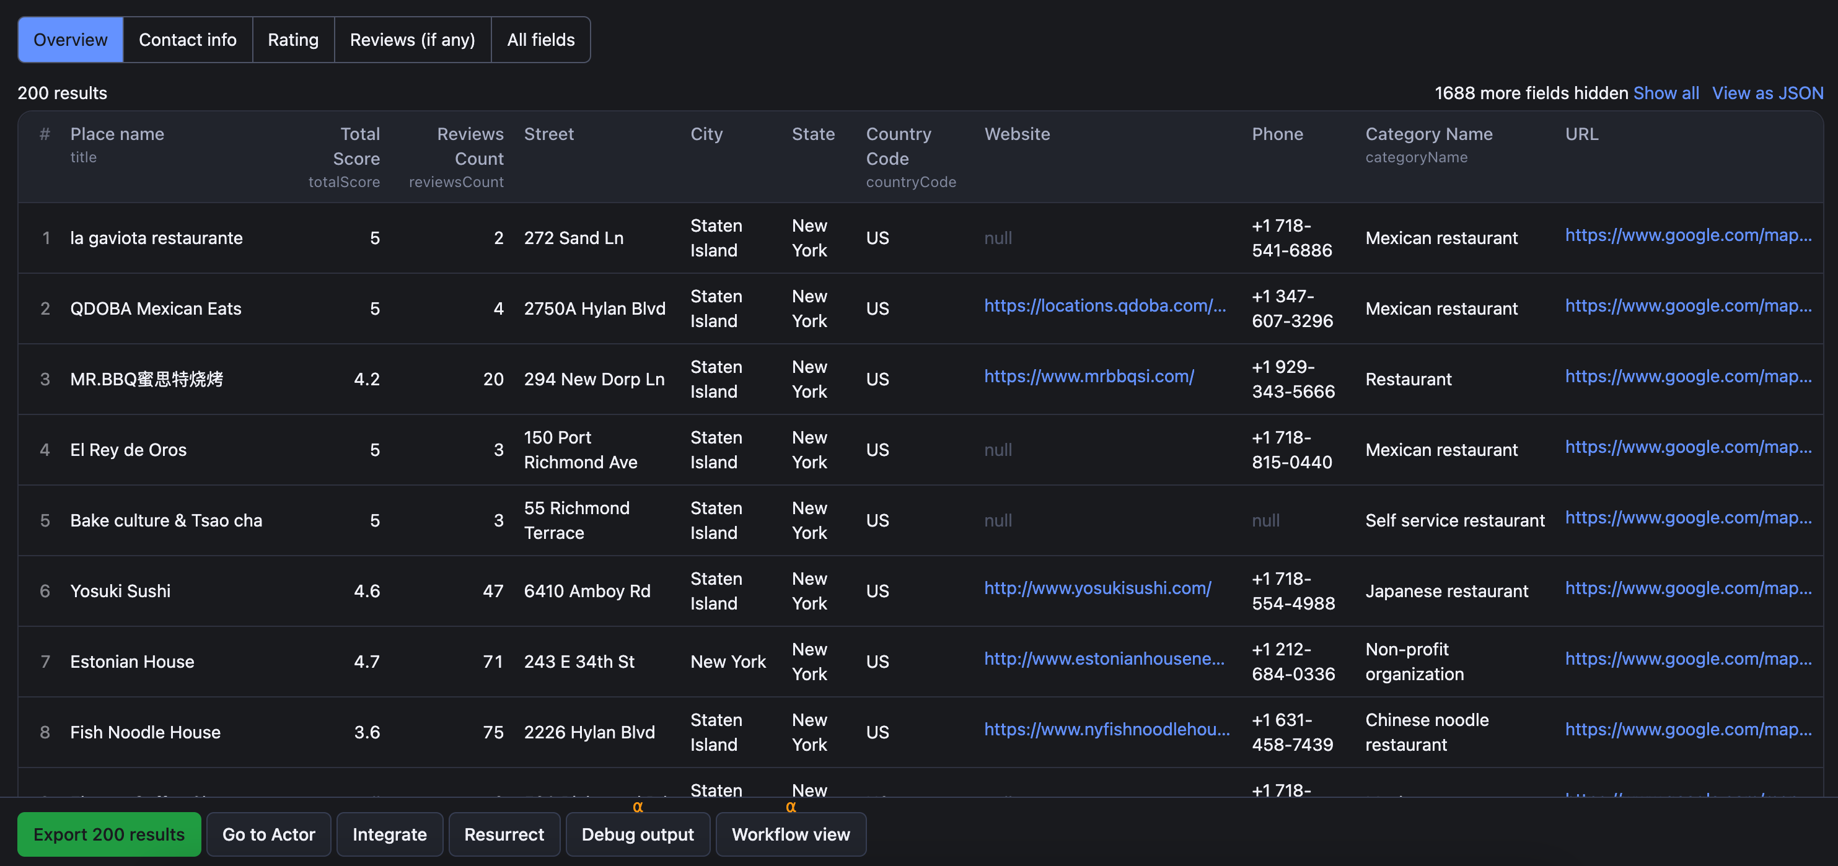Screen dimensions: 1838x866
Task: Click the '294 New Dorp Ln' street cell
Action: [x=594, y=380]
